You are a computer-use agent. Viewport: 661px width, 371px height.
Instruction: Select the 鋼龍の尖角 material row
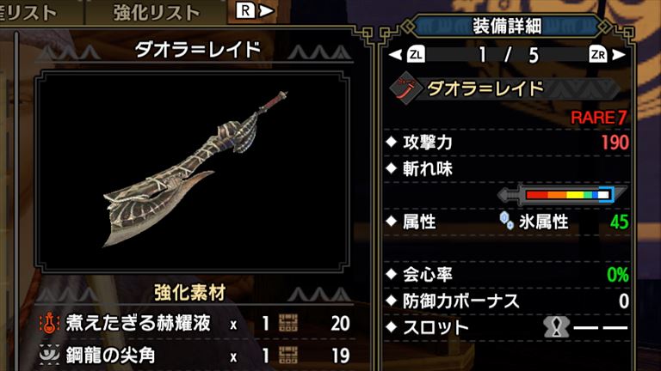click(195, 356)
